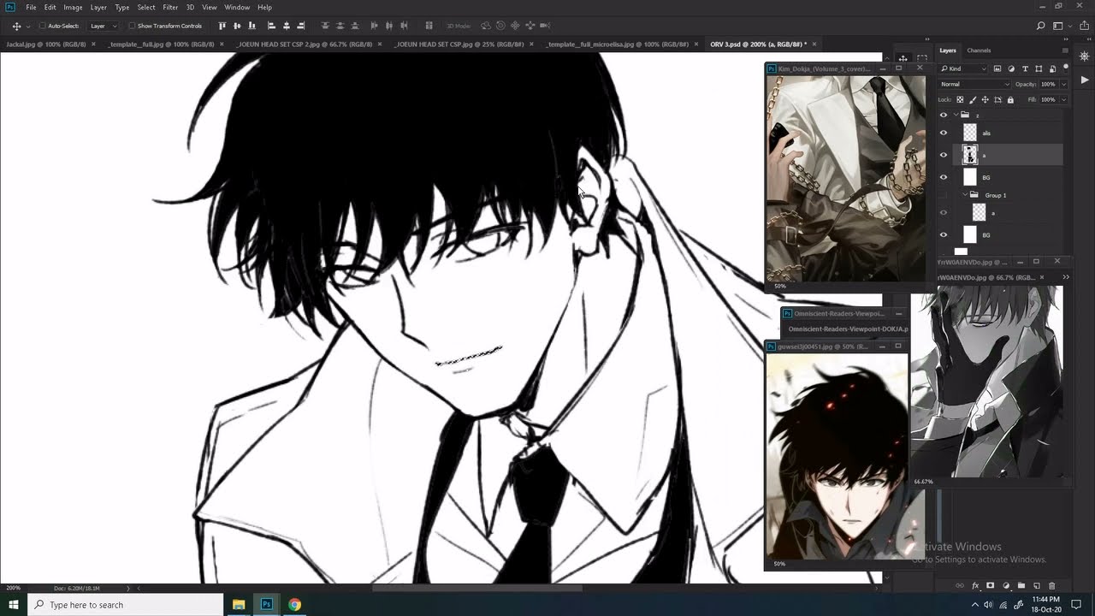Filter layers by smart object icon

tap(1051, 68)
